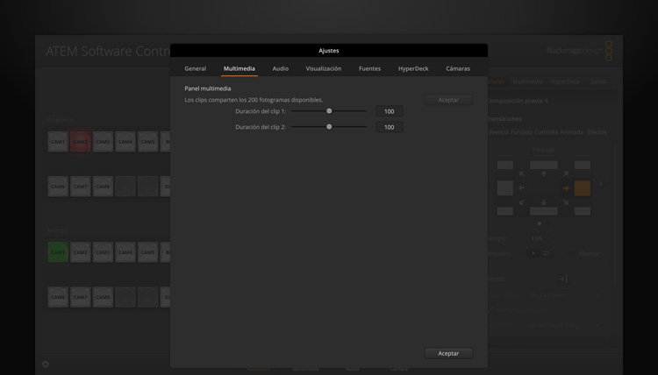Select CAM3 in the Programa row
The height and width of the screenshot is (375, 658).
coord(103,142)
